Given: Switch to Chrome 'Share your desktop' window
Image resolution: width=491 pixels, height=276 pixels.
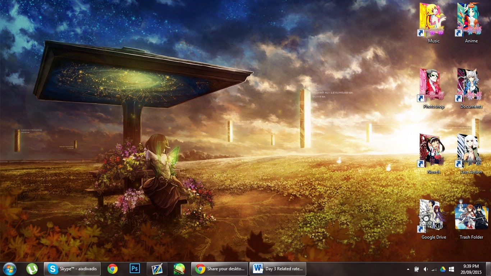Looking at the screenshot, I should tap(220, 269).
